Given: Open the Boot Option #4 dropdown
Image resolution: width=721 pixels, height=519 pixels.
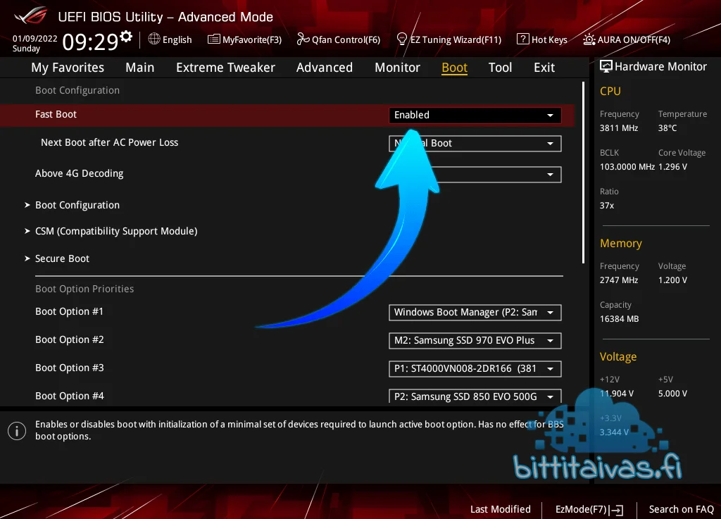Looking at the screenshot, I should (x=475, y=396).
